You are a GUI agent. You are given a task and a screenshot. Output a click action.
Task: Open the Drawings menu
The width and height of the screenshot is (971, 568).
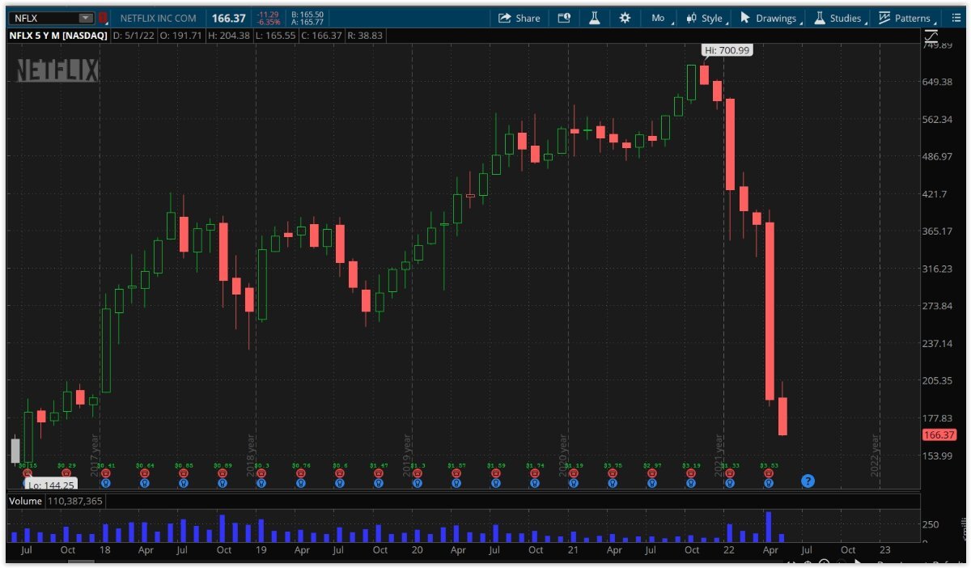tap(770, 18)
